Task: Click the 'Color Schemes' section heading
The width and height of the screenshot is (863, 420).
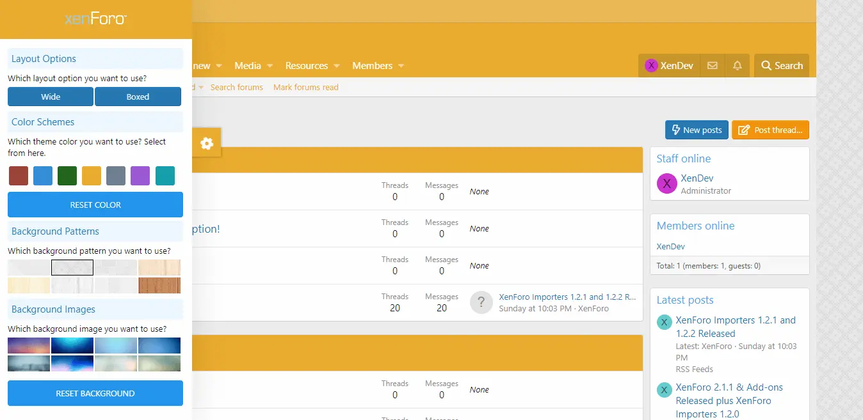Action: (43, 122)
